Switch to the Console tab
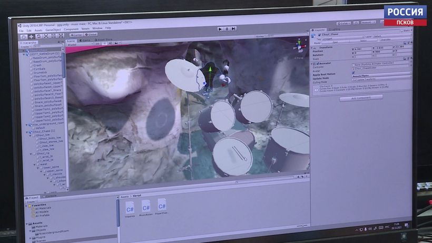 50,196
